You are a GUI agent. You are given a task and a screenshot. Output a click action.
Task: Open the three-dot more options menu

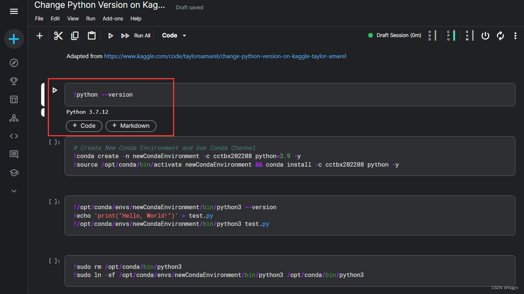515,36
